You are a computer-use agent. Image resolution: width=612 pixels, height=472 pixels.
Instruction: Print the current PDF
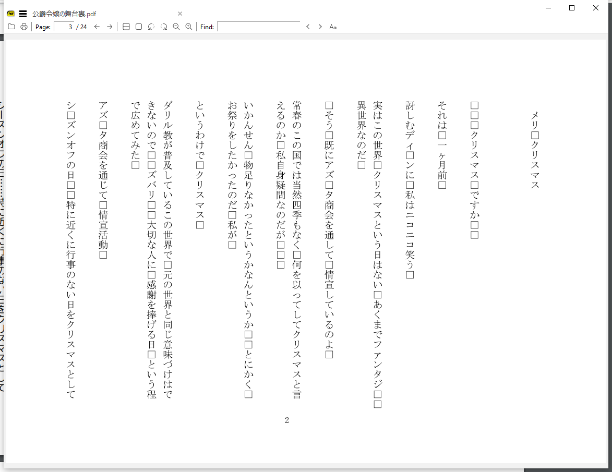click(23, 27)
